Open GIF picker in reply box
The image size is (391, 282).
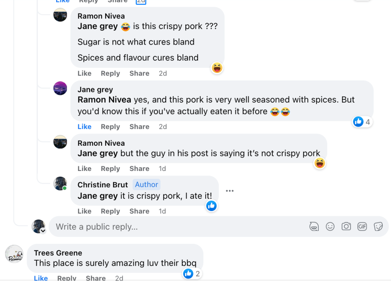[x=362, y=227]
